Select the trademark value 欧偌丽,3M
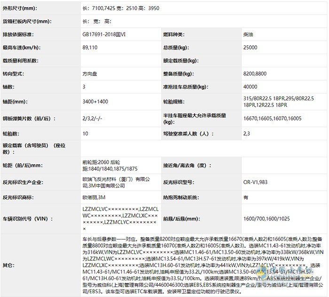 tap(94, 198)
